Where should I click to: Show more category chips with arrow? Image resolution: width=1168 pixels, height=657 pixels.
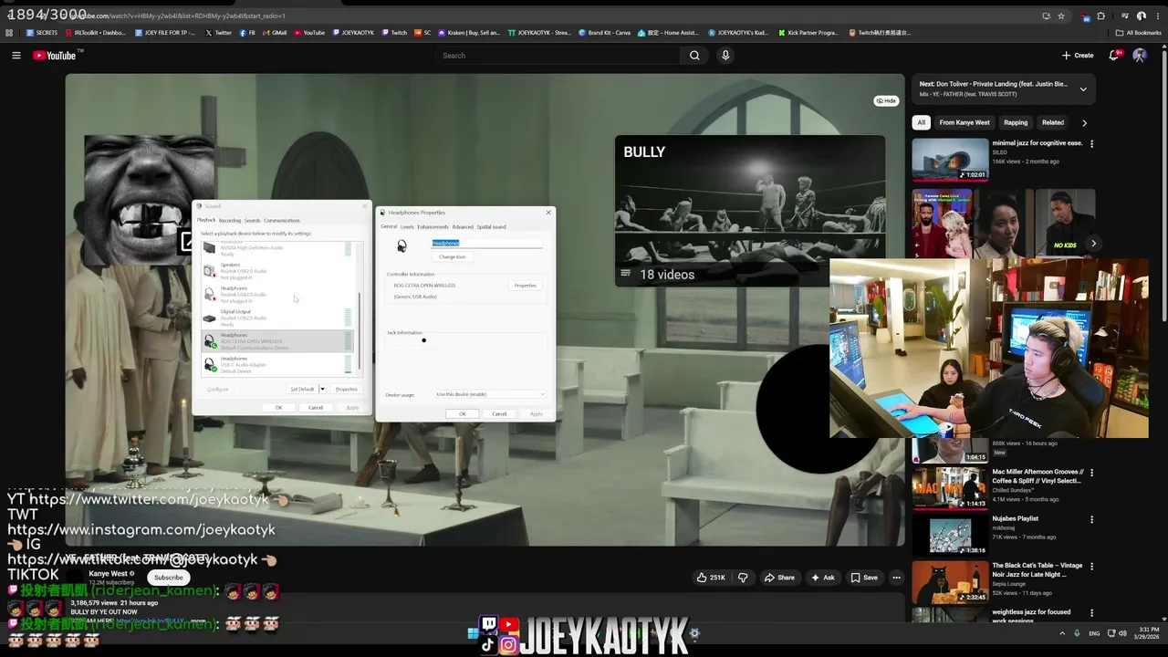[1084, 122]
